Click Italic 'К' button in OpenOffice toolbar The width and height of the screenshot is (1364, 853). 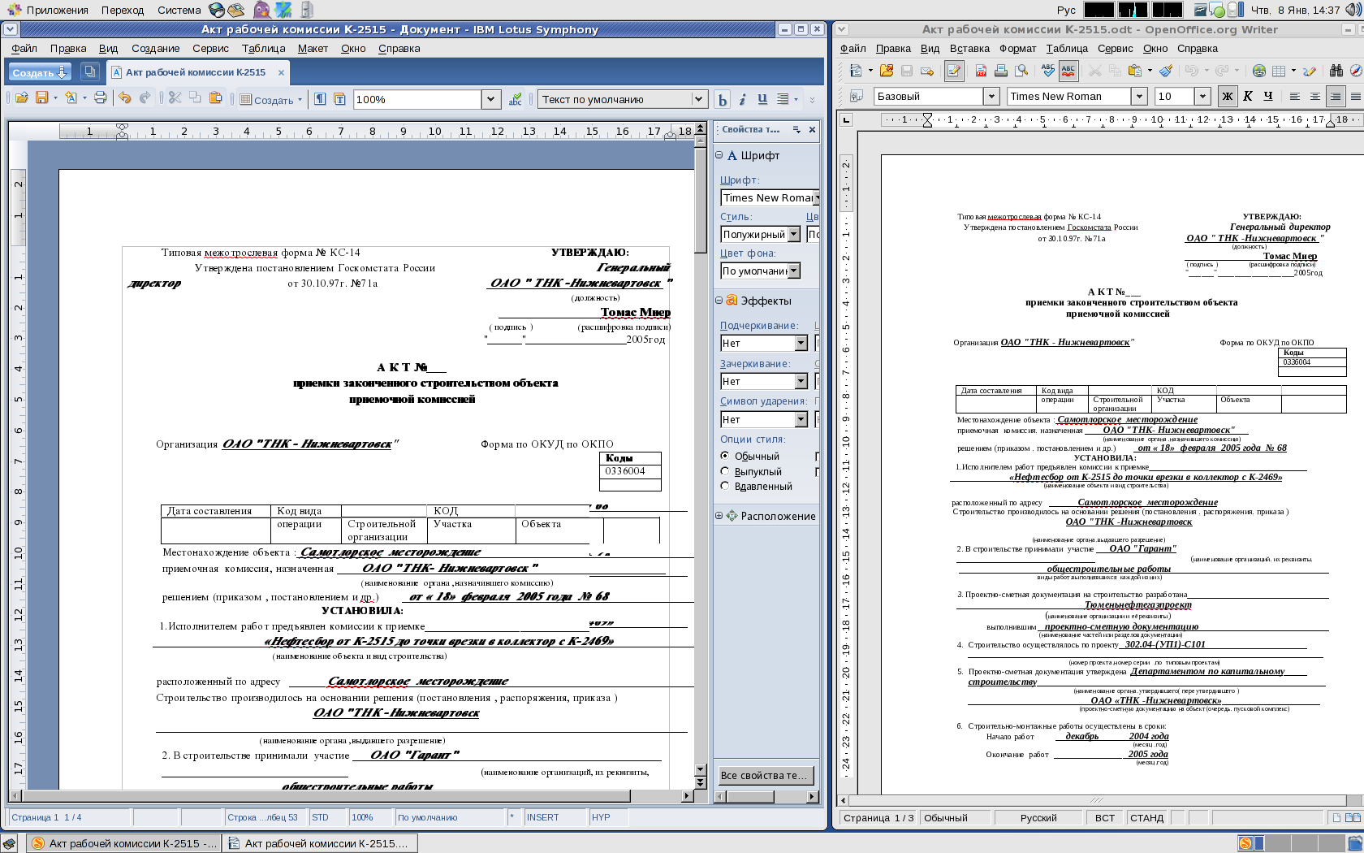1248,96
